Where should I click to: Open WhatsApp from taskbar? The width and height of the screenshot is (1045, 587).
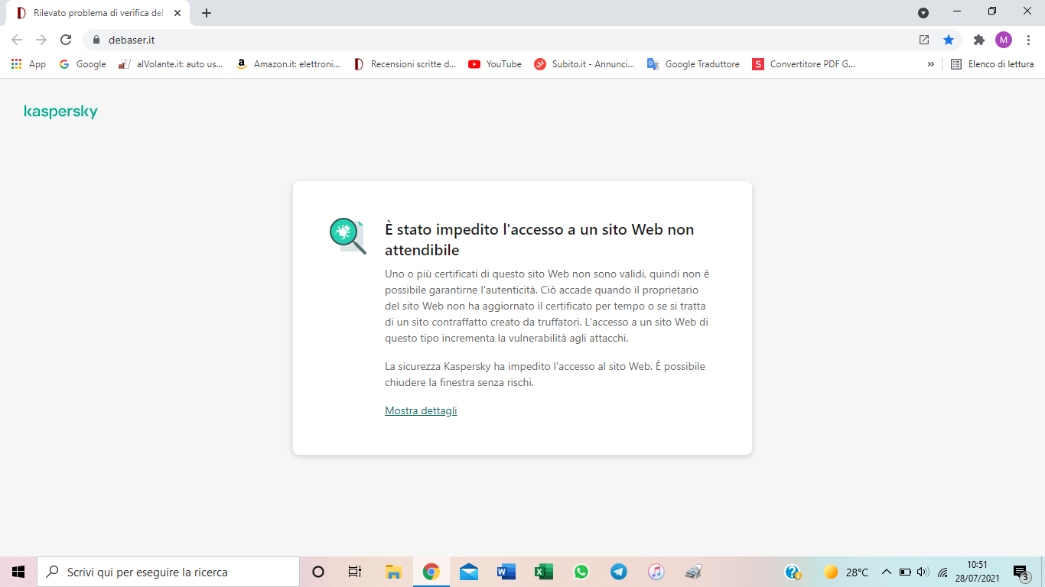click(581, 572)
